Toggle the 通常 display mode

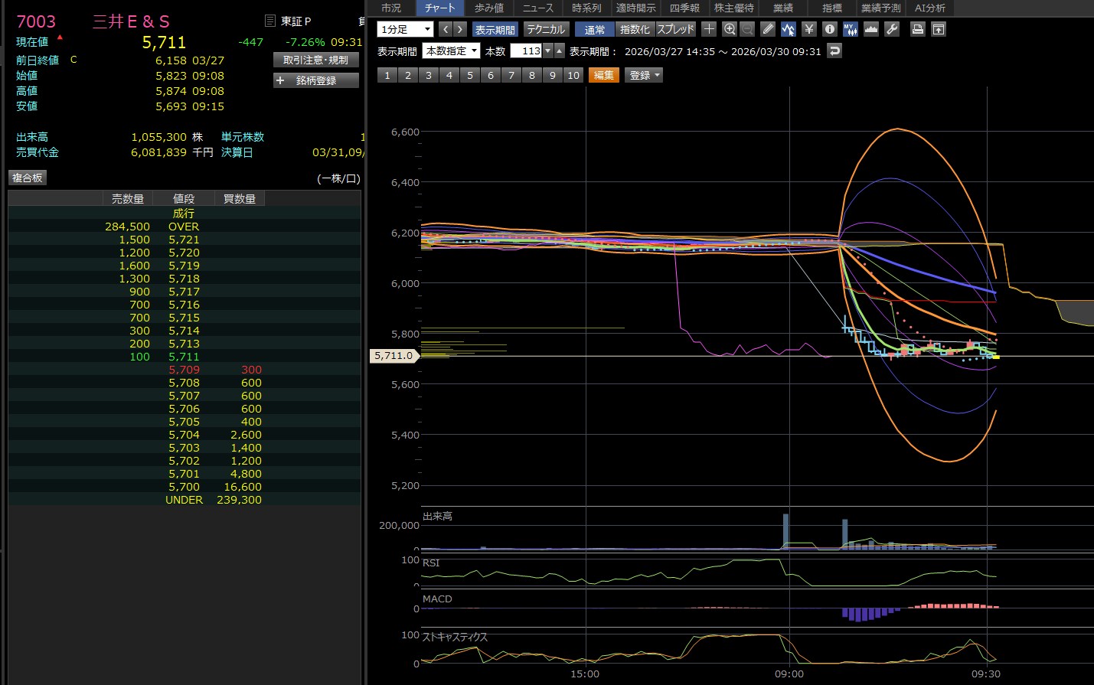pyautogui.click(x=594, y=29)
